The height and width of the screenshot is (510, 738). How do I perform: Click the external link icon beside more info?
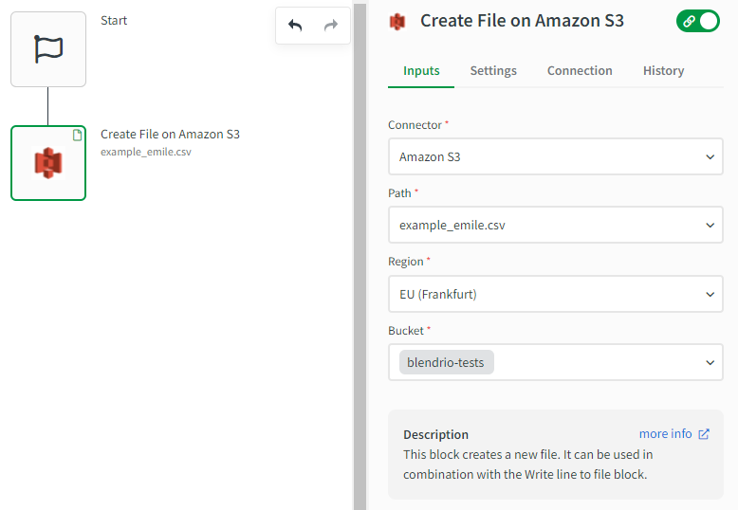[x=704, y=434]
